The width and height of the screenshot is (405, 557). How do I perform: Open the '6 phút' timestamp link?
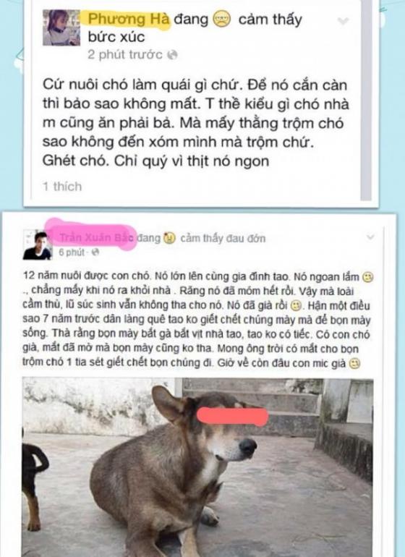pos(72,252)
